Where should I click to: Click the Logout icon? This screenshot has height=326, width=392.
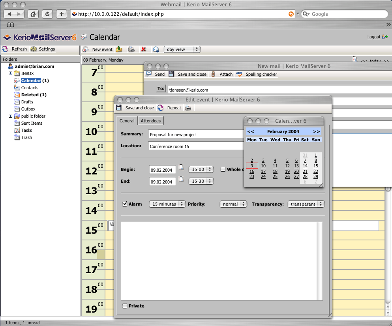(x=385, y=37)
